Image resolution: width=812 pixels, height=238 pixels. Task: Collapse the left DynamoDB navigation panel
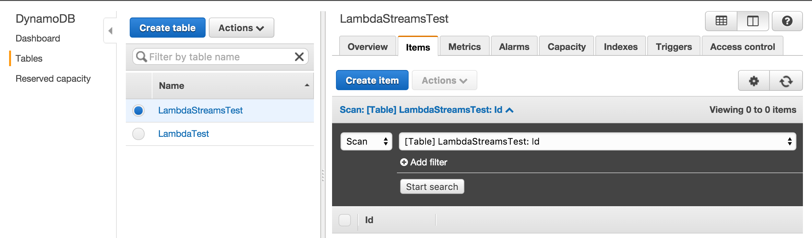click(x=111, y=30)
